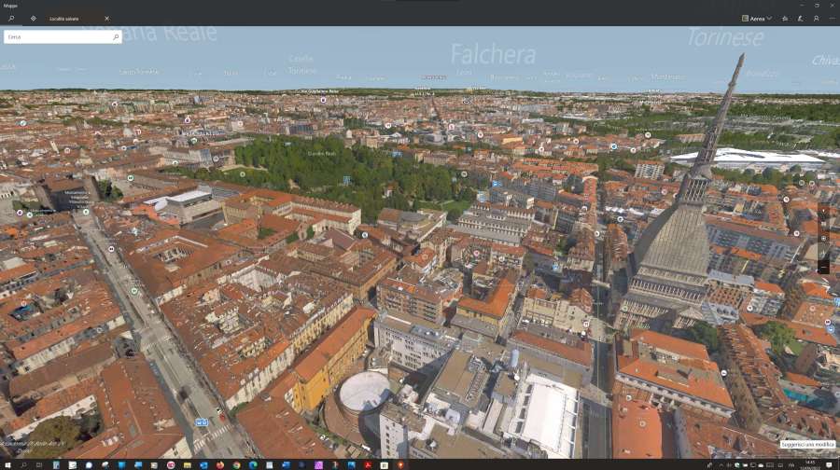Open the directions icon in toolbar
840x470 pixels.
[x=34, y=18]
